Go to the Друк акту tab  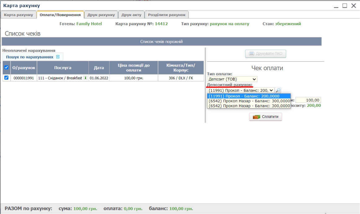[x=131, y=15]
